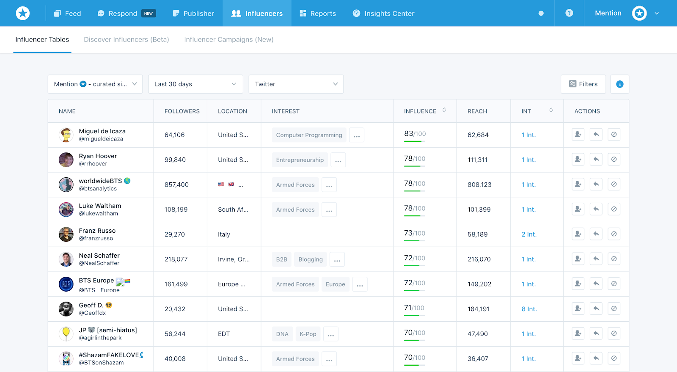Open Neal Schaffer profile name

99,255
